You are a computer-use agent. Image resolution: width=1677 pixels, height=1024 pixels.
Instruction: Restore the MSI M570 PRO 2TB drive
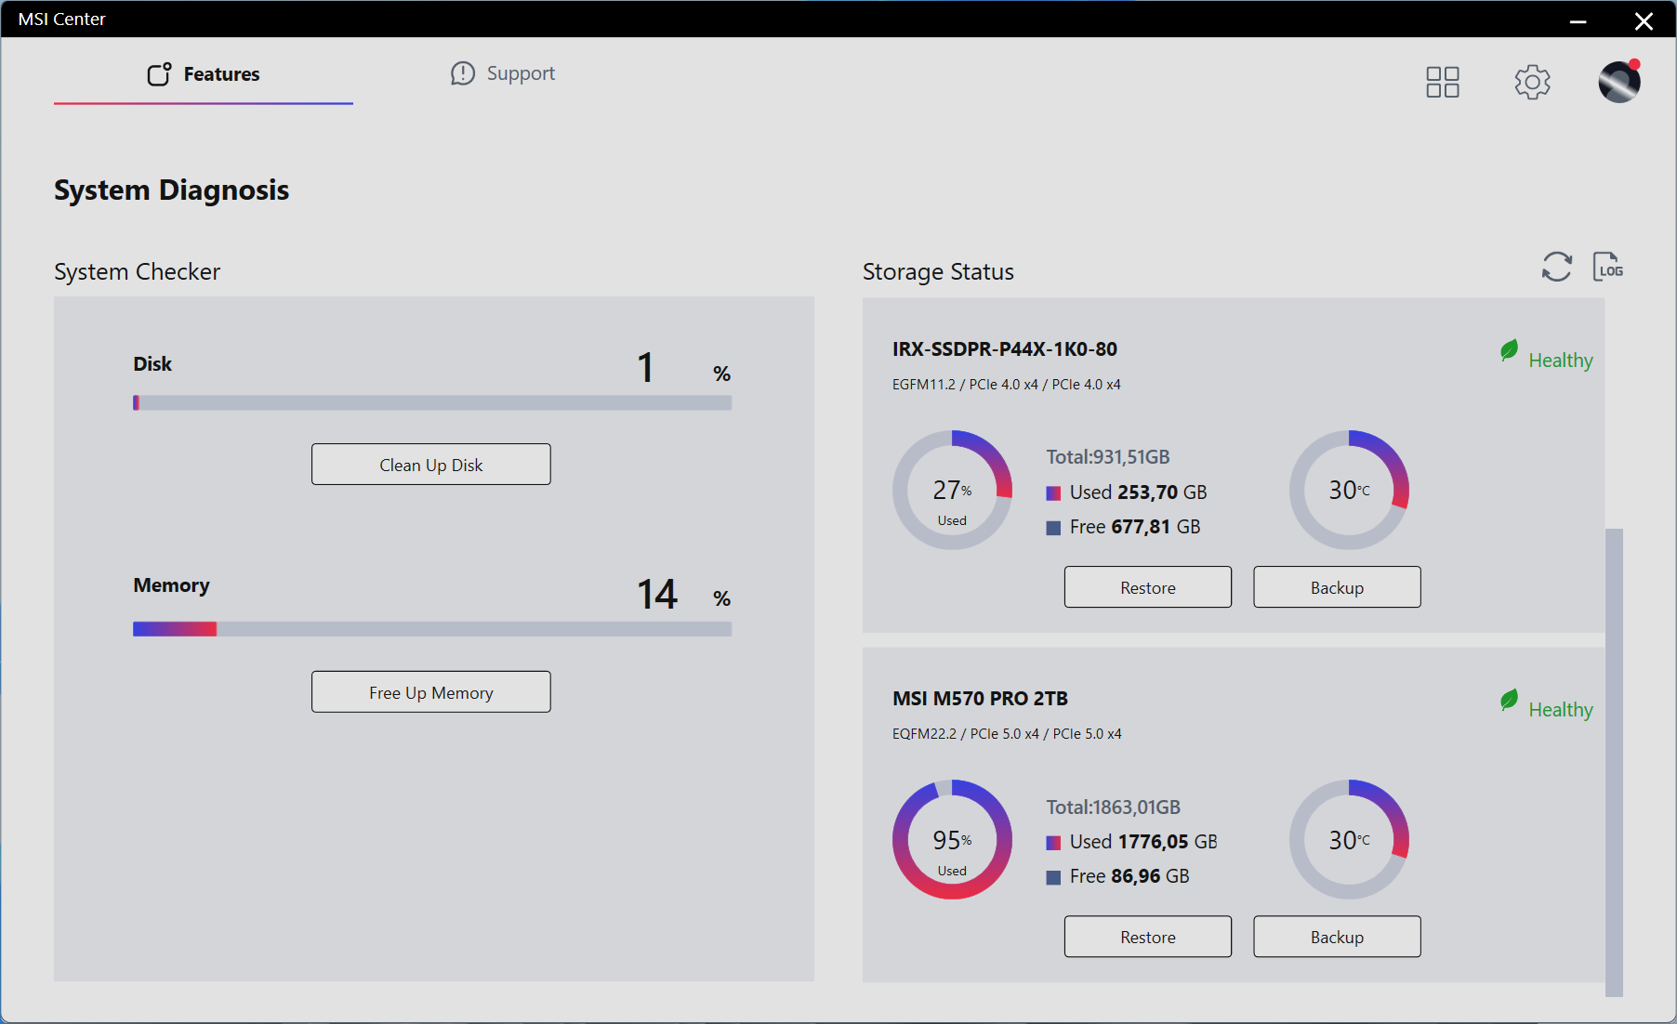[1147, 937]
